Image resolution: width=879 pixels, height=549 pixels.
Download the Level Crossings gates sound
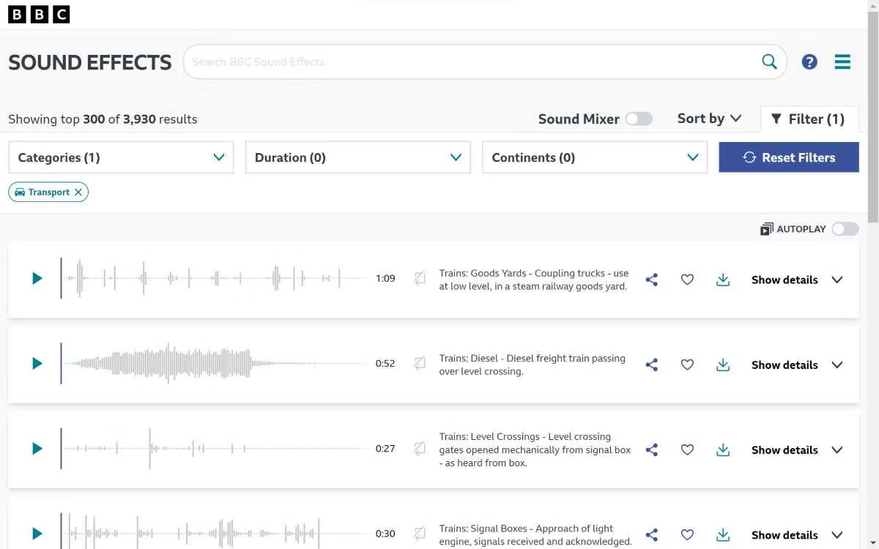[x=723, y=449]
